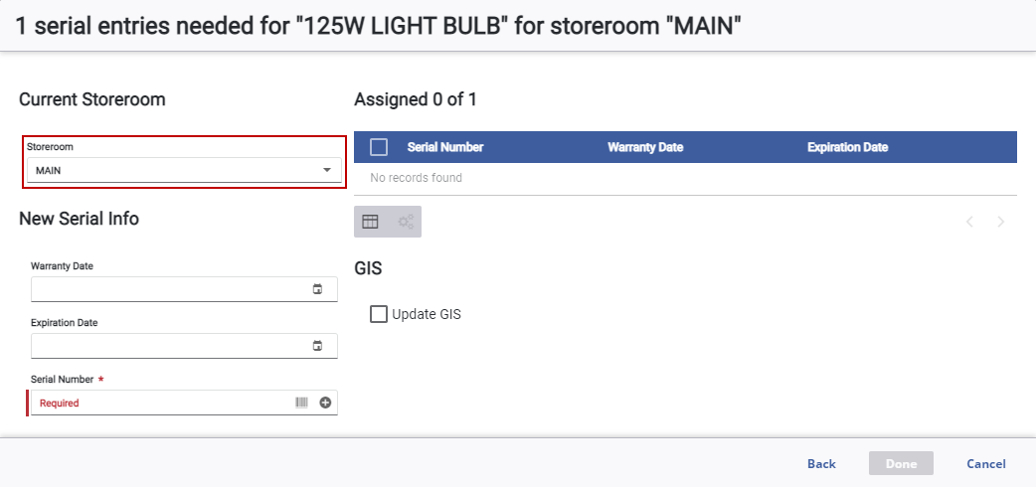Click the grid settings gears icon
The height and width of the screenshot is (487, 1036).
[406, 222]
